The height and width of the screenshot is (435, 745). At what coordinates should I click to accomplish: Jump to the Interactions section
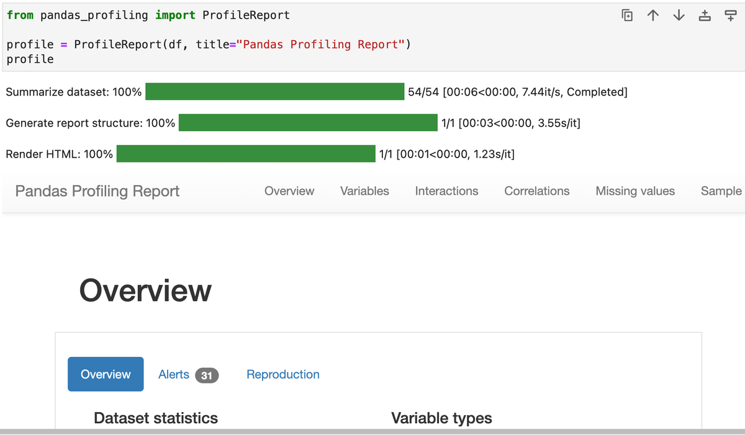click(446, 191)
